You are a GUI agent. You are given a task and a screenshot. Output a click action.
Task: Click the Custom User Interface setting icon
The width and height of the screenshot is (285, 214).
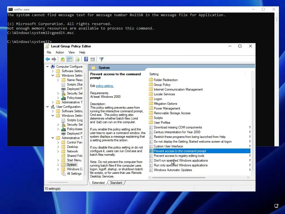coord(151,146)
